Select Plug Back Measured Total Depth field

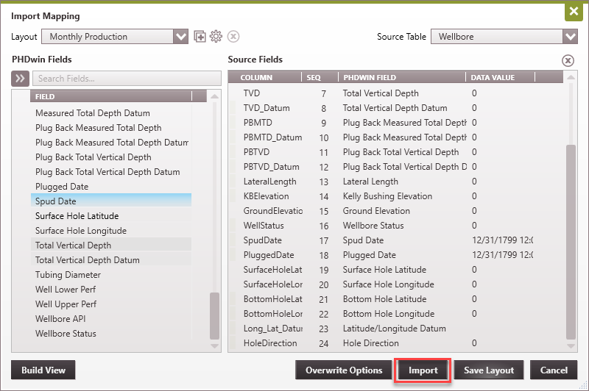pyautogui.click(x=111, y=127)
